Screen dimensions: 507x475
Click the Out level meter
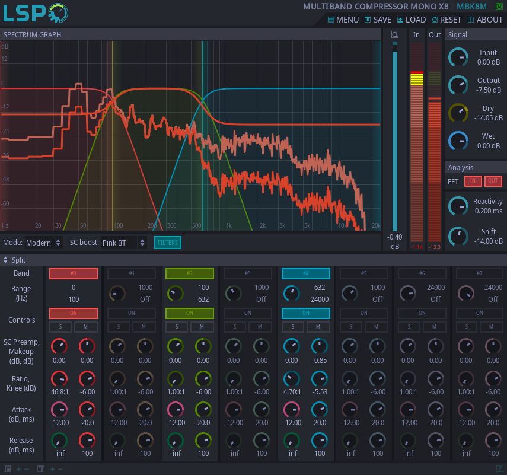click(435, 142)
